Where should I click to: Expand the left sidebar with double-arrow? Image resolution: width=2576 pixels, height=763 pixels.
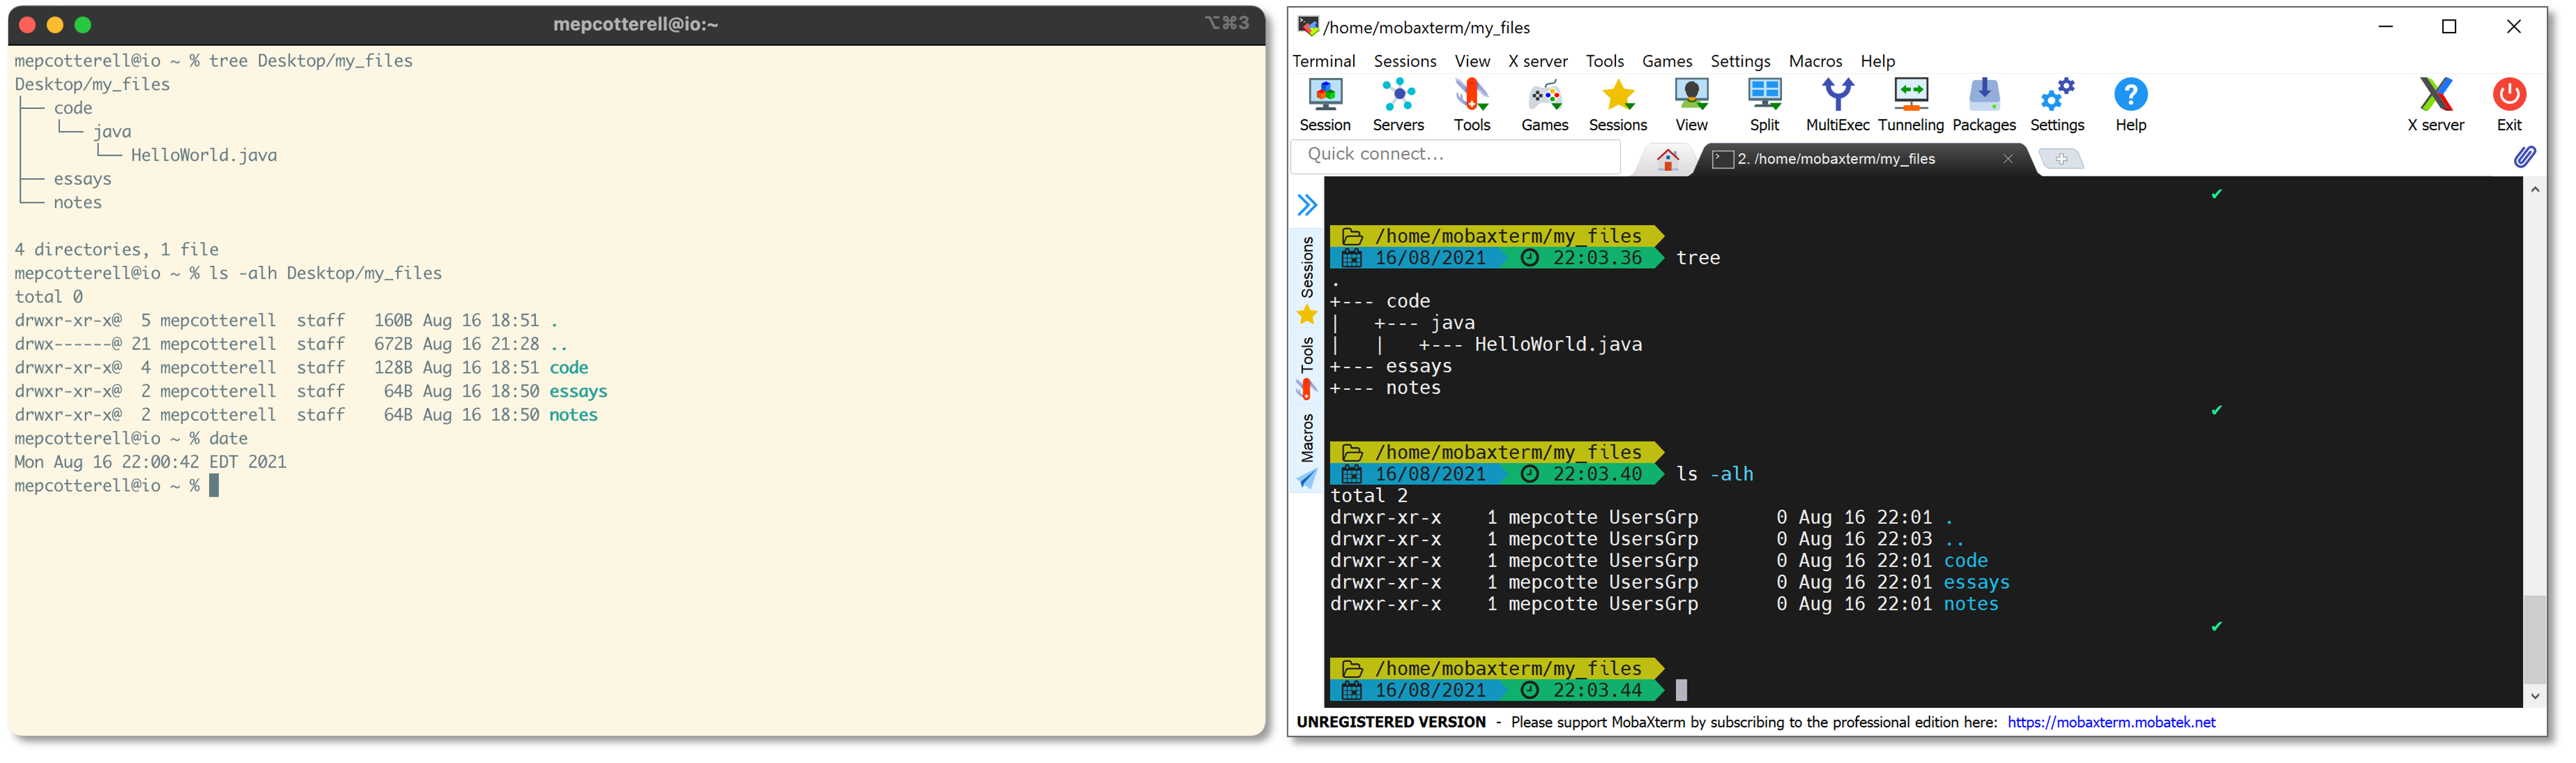(x=1307, y=205)
